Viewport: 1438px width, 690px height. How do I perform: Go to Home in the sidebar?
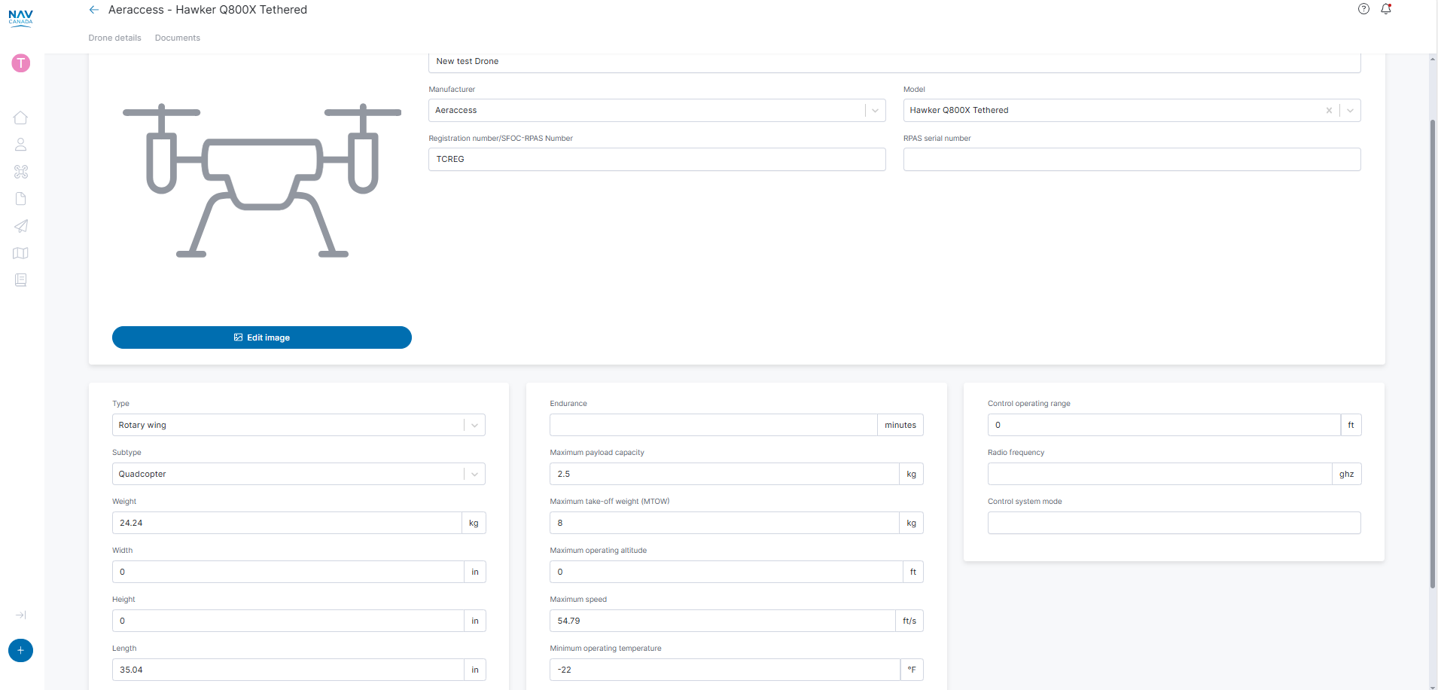[x=21, y=118]
